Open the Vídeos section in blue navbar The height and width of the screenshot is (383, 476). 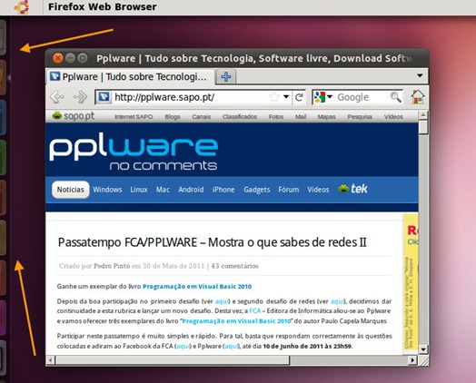tap(318, 190)
